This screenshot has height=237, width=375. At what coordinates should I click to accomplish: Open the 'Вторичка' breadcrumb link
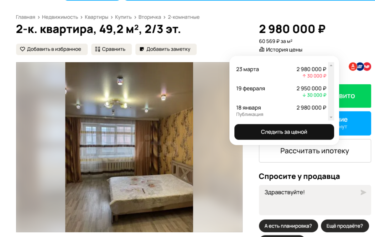[x=150, y=17]
